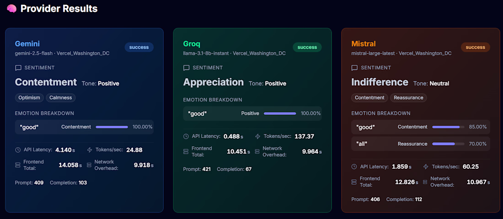Click Mistral's Contentment 85.00% progress bar
The image size is (503, 219).
point(448,127)
